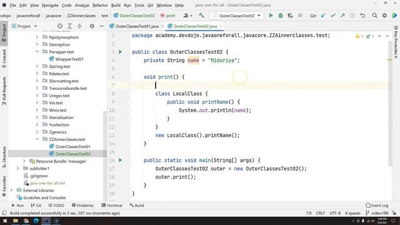This screenshot has width=400, height=225.
Task: Click run gutter arrow beside main method
Action: [x=121, y=160]
